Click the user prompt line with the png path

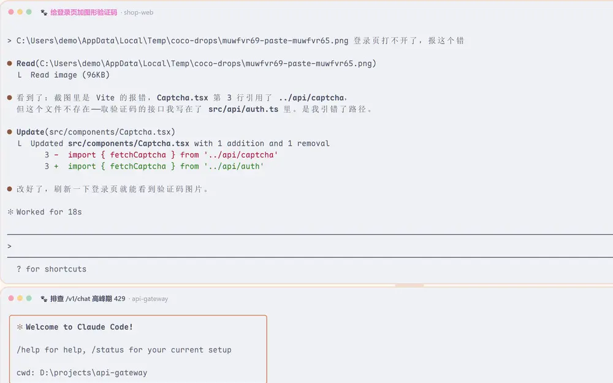(240, 40)
